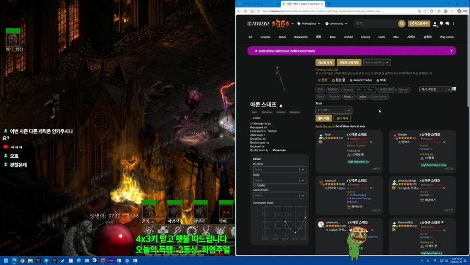Screen dimensions: 470x265
Task: Click 악마 minion portrait in game
Action: [226, 211]
